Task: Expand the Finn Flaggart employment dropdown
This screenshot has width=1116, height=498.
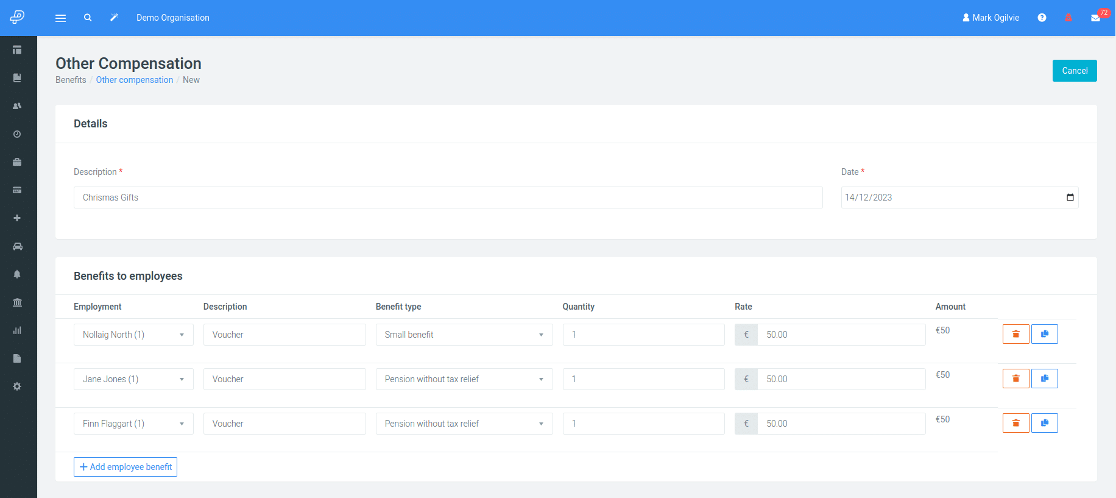Action: click(133, 424)
